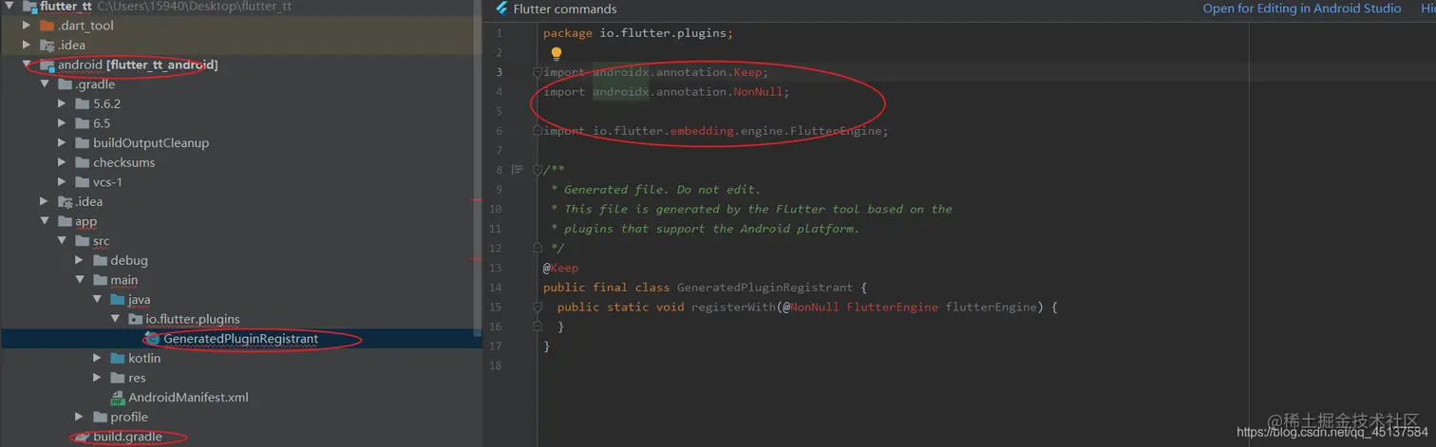The width and height of the screenshot is (1436, 447).
Task: Fold the Javadoc comment at line 8
Action: [x=538, y=170]
